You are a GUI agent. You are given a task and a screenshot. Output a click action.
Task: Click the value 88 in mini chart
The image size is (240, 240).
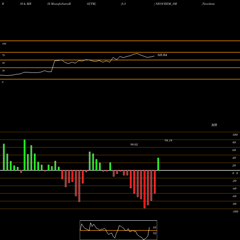155,228
